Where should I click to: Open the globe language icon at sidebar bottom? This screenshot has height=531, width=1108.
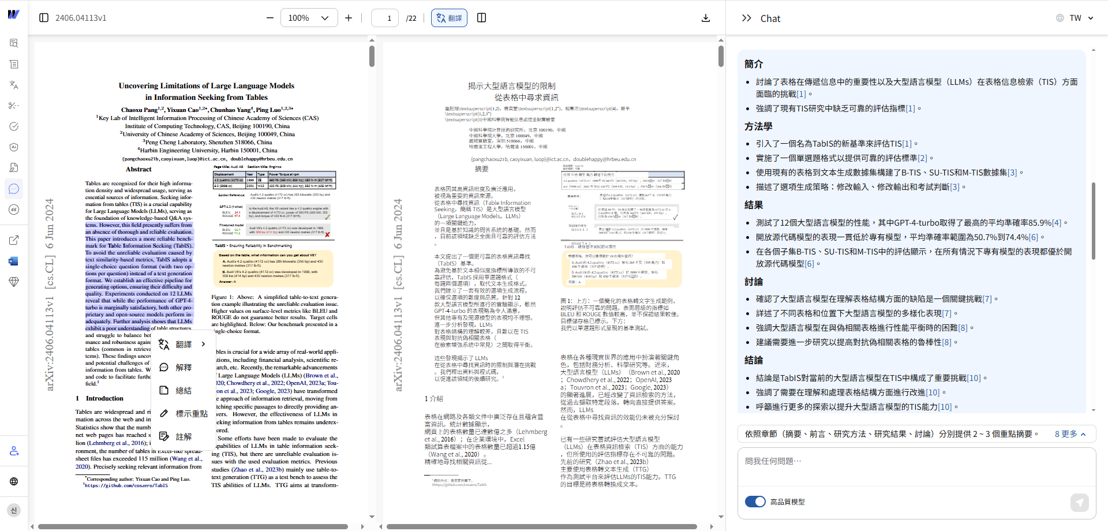click(14, 482)
